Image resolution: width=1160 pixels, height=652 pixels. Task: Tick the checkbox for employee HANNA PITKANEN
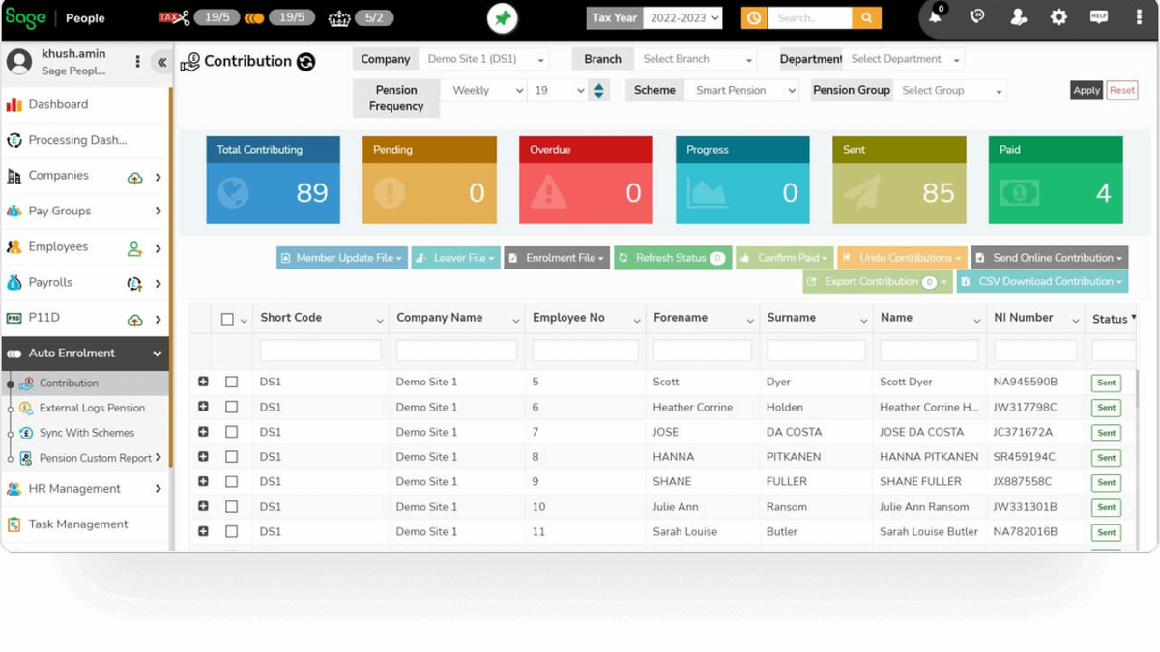coord(230,456)
